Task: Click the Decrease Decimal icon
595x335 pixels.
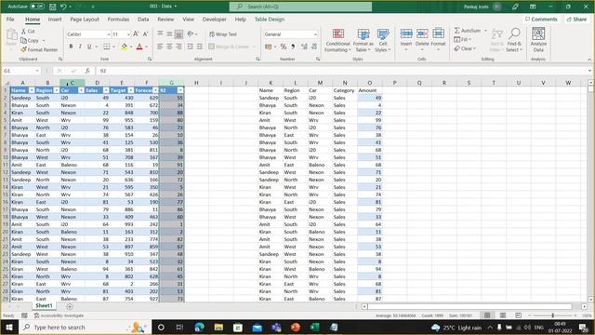Action: (x=314, y=47)
